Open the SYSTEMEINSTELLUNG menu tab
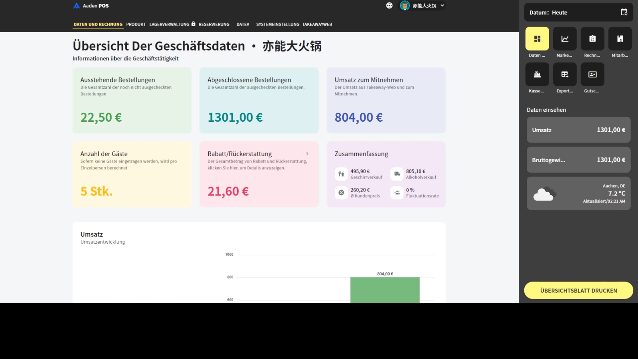 277,24
